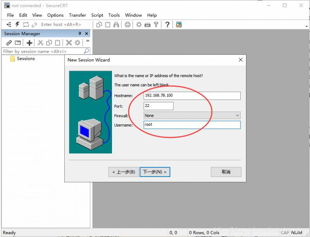Click the Find binoculars icon

(116, 25)
